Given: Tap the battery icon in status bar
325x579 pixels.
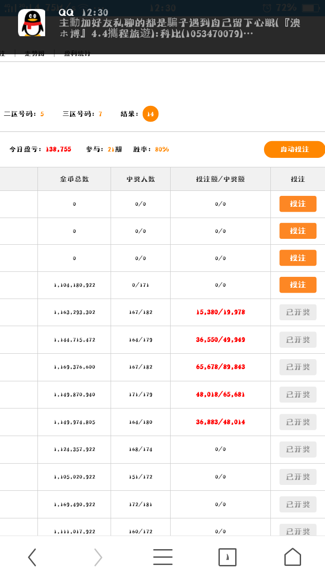Looking at the screenshot, I should (310, 8).
